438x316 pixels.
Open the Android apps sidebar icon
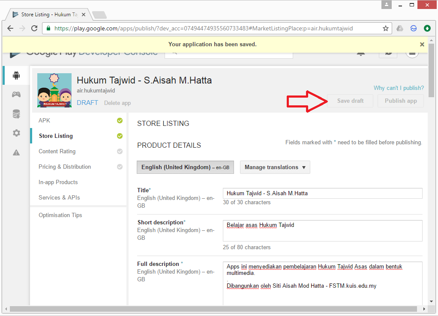pos(16,75)
